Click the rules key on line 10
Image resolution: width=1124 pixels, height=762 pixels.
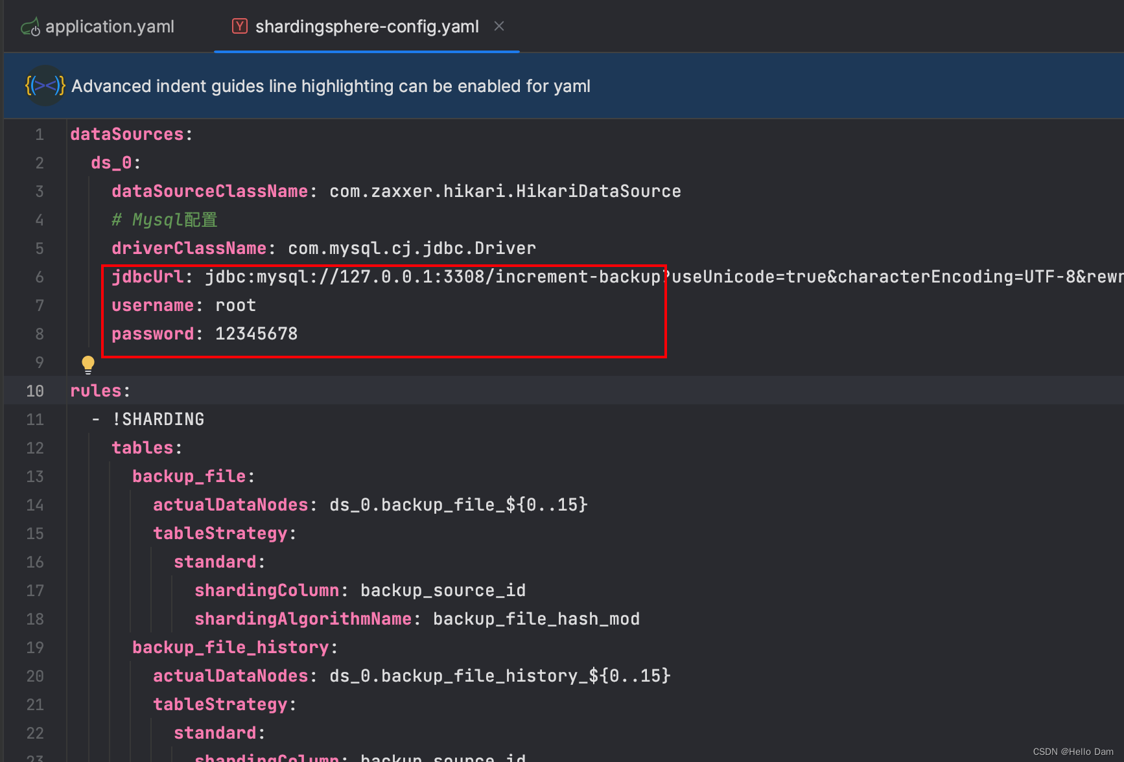[96, 391]
